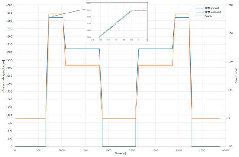Select the 717 tick label in the inset
239x157 pixels.
tap(108, 40)
